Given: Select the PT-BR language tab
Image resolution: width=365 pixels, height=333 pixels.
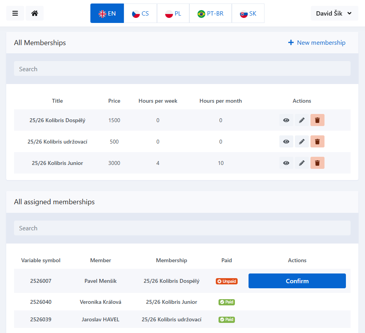Looking at the screenshot, I should coord(210,13).
